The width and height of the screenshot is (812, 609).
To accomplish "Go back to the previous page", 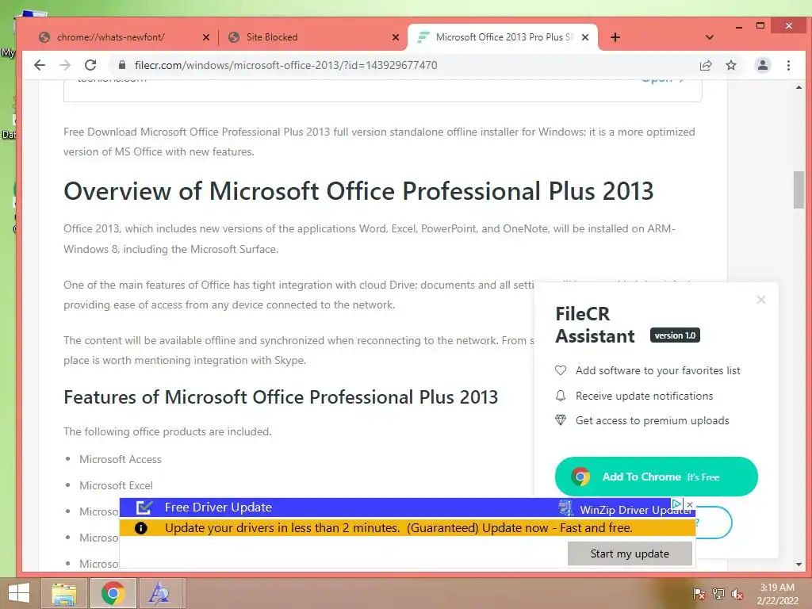I will (x=40, y=65).
